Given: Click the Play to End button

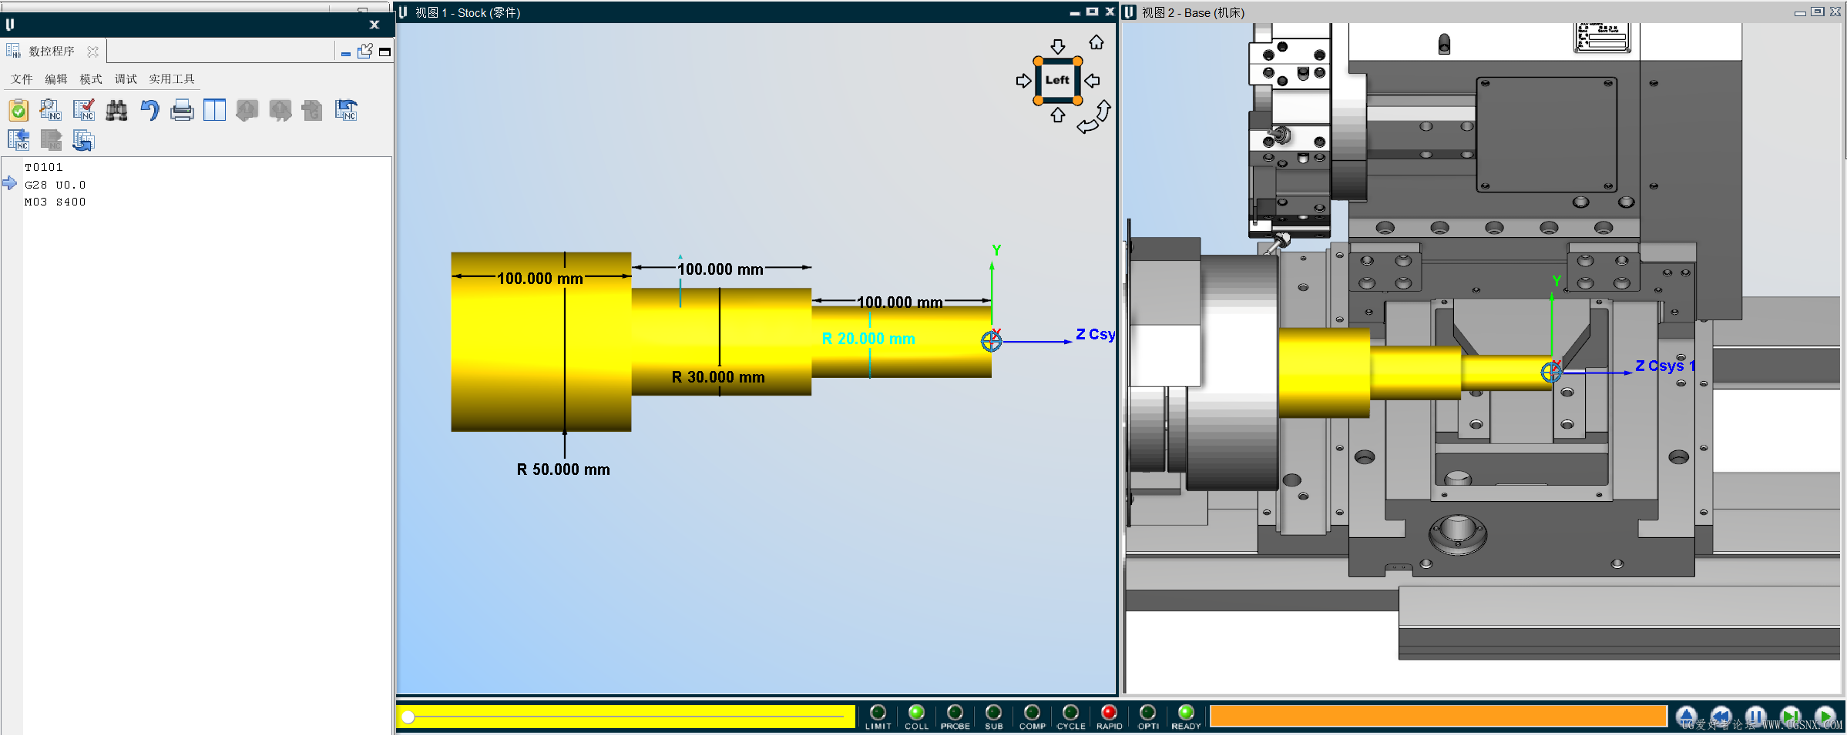Looking at the screenshot, I should (1825, 717).
